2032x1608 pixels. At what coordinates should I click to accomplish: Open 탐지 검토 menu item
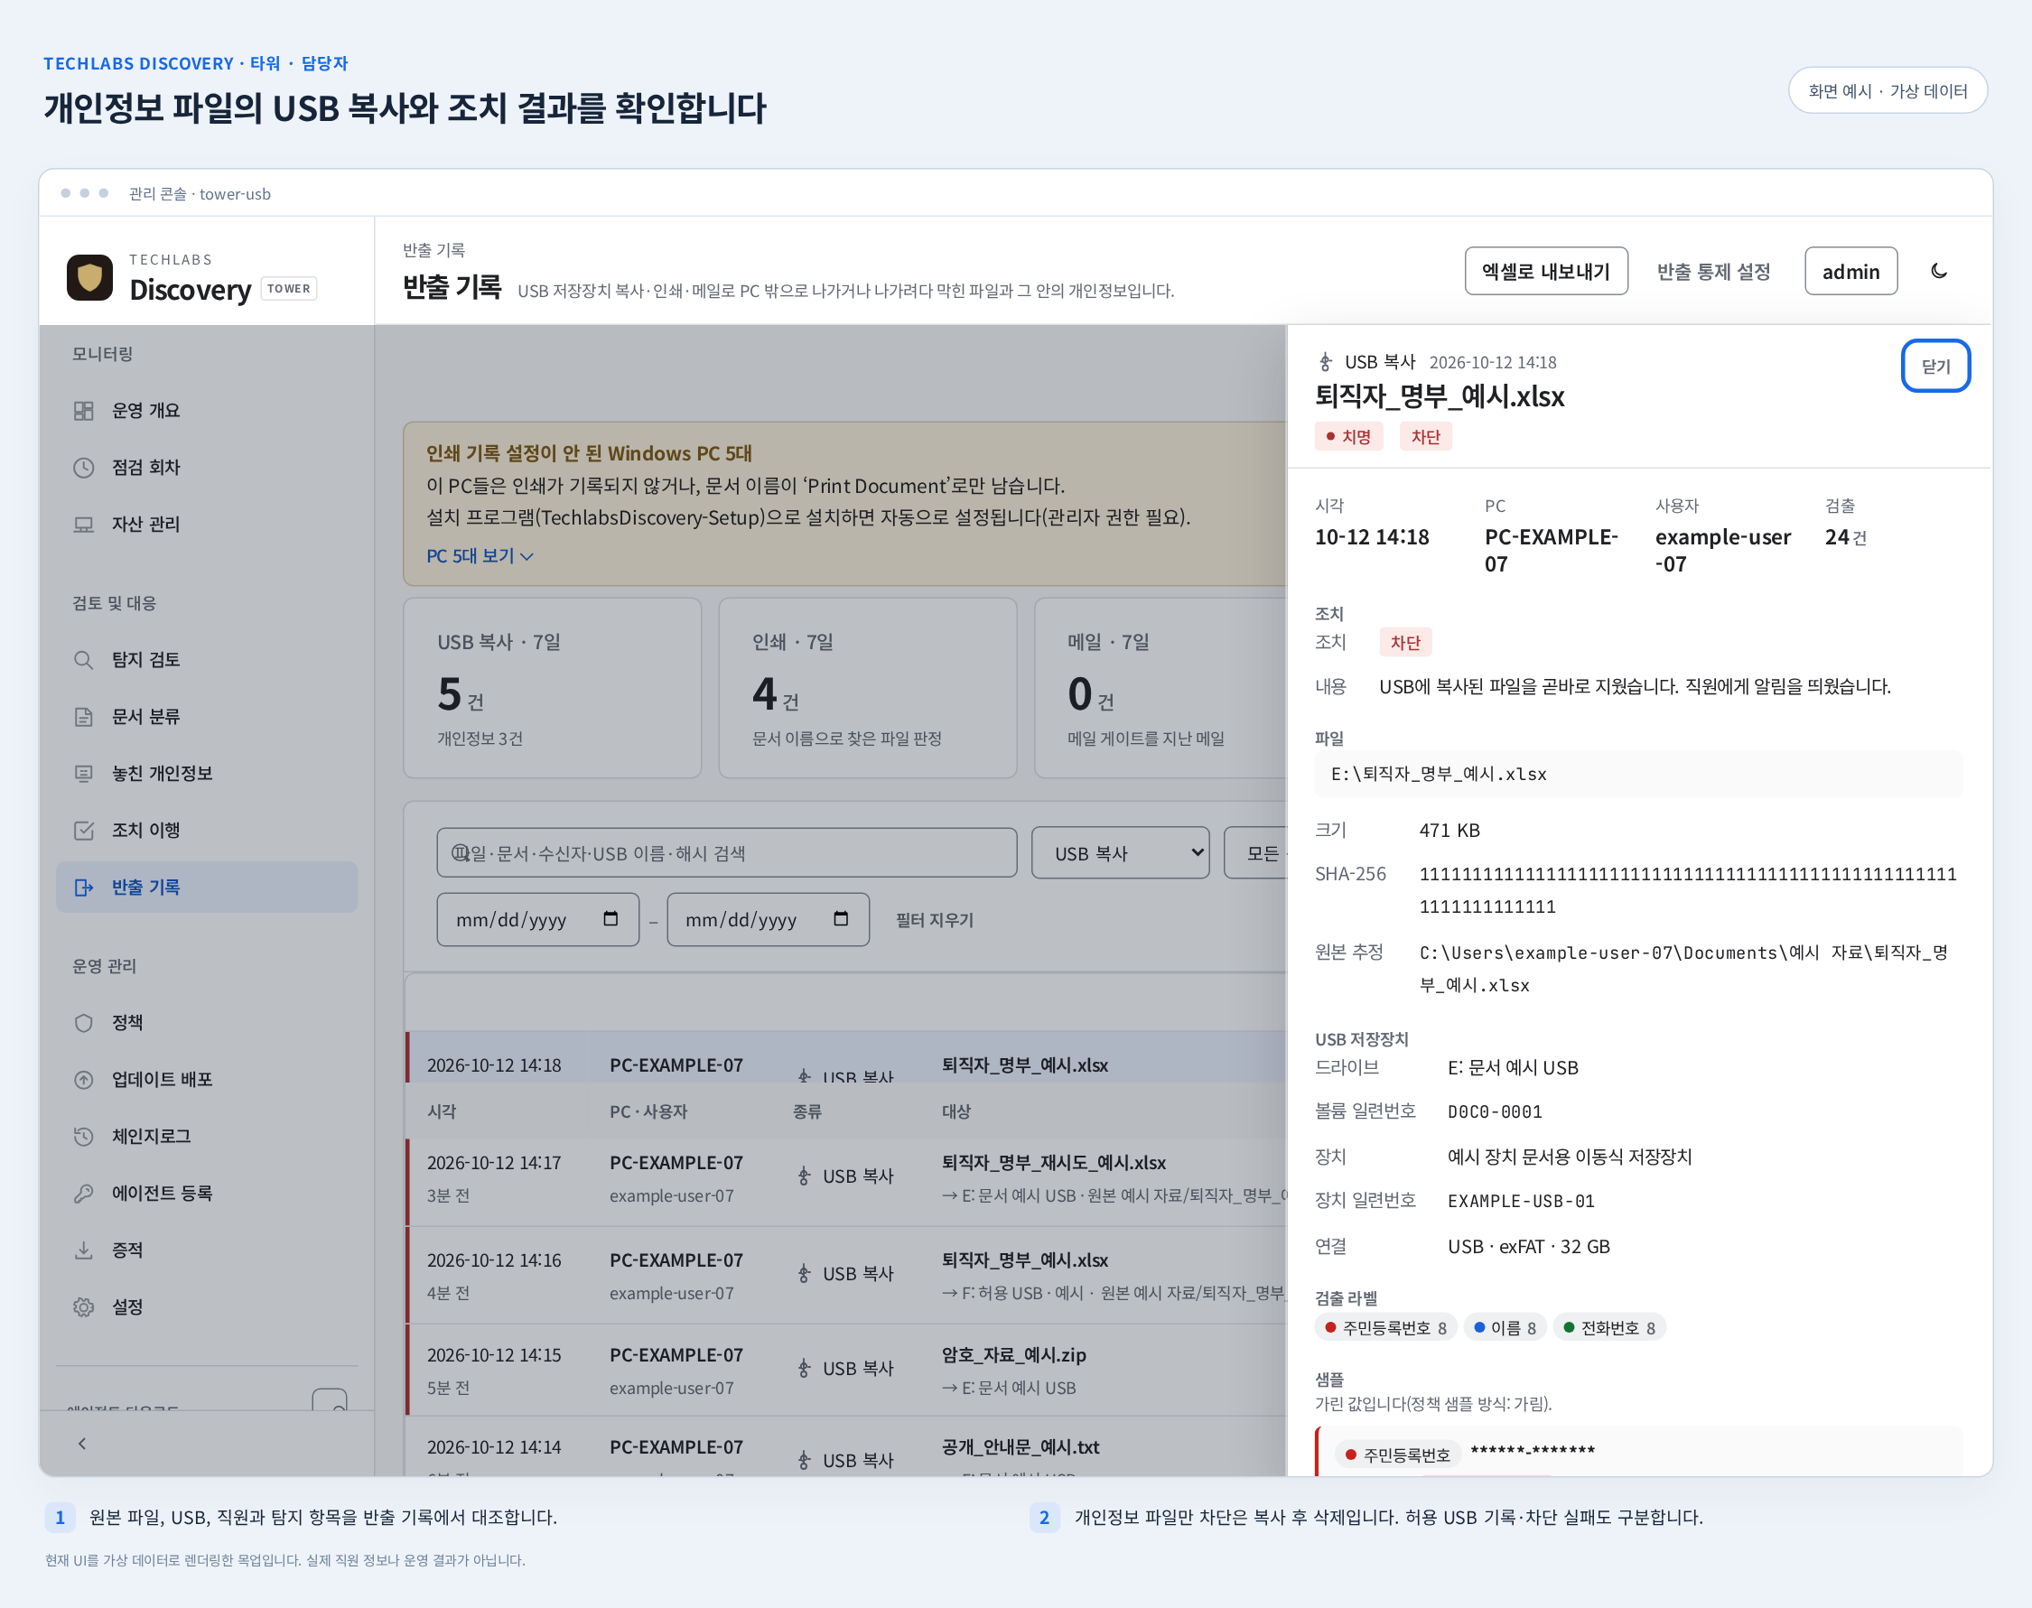click(206, 659)
